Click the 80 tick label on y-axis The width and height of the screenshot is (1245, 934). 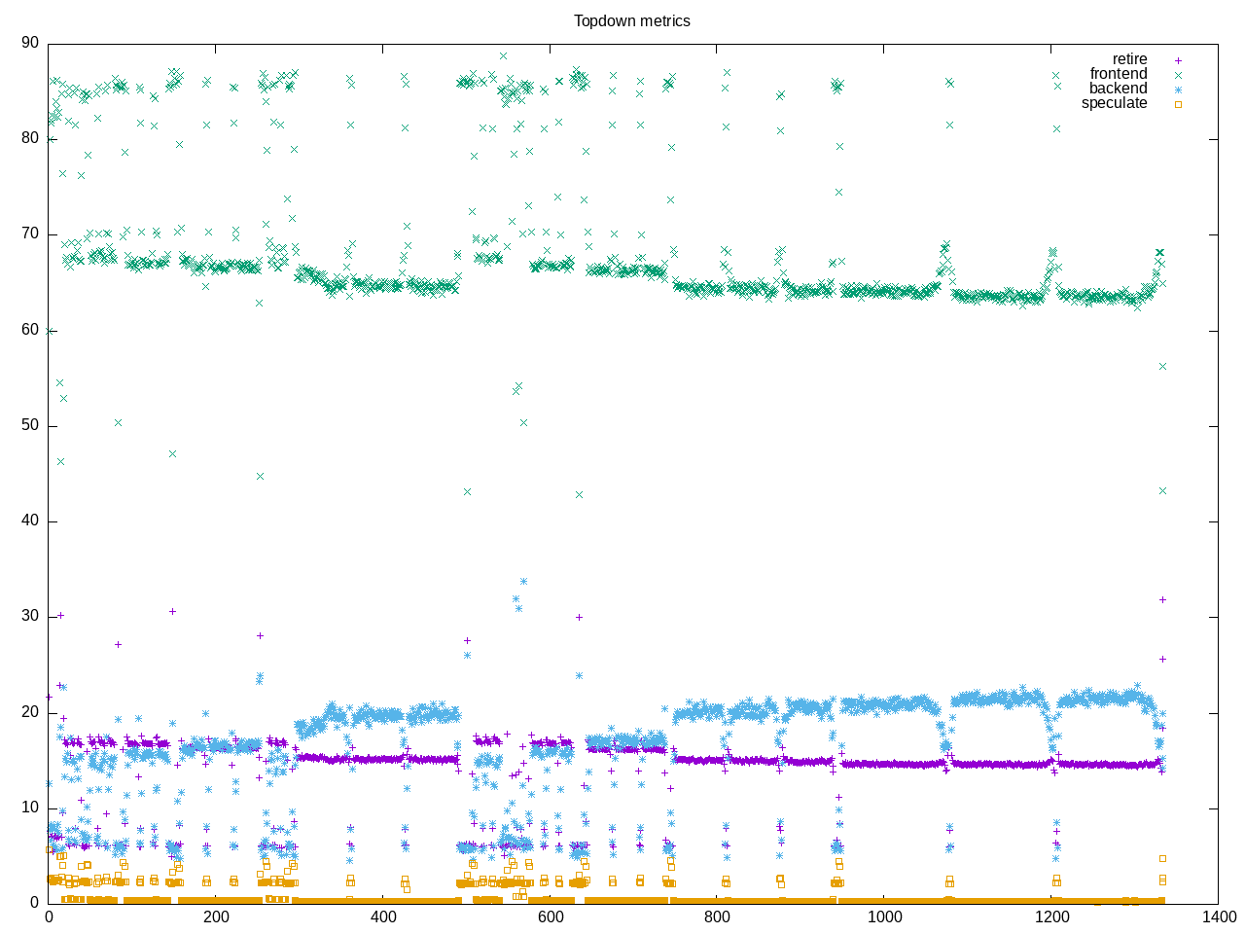pyautogui.click(x=30, y=138)
